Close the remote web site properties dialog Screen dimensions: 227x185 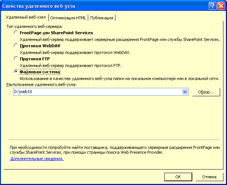pyautogui.click(x=221, y=6)
